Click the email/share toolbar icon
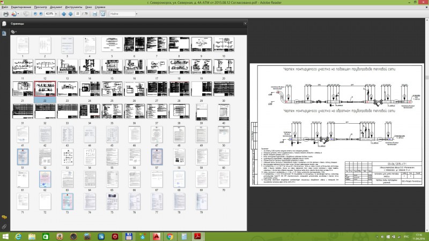The width and height of the screenshot is (429, 241). tap(26, 14)
